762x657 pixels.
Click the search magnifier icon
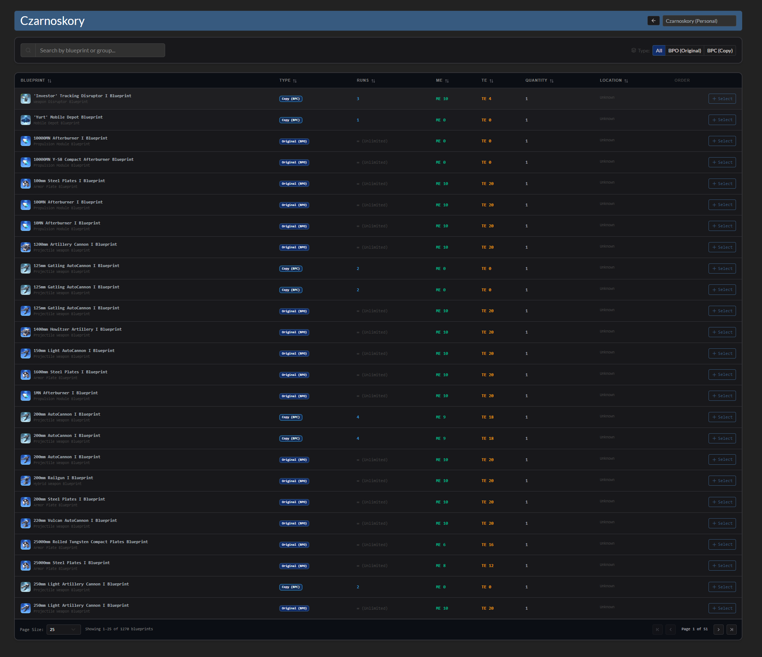coord(28,50)
